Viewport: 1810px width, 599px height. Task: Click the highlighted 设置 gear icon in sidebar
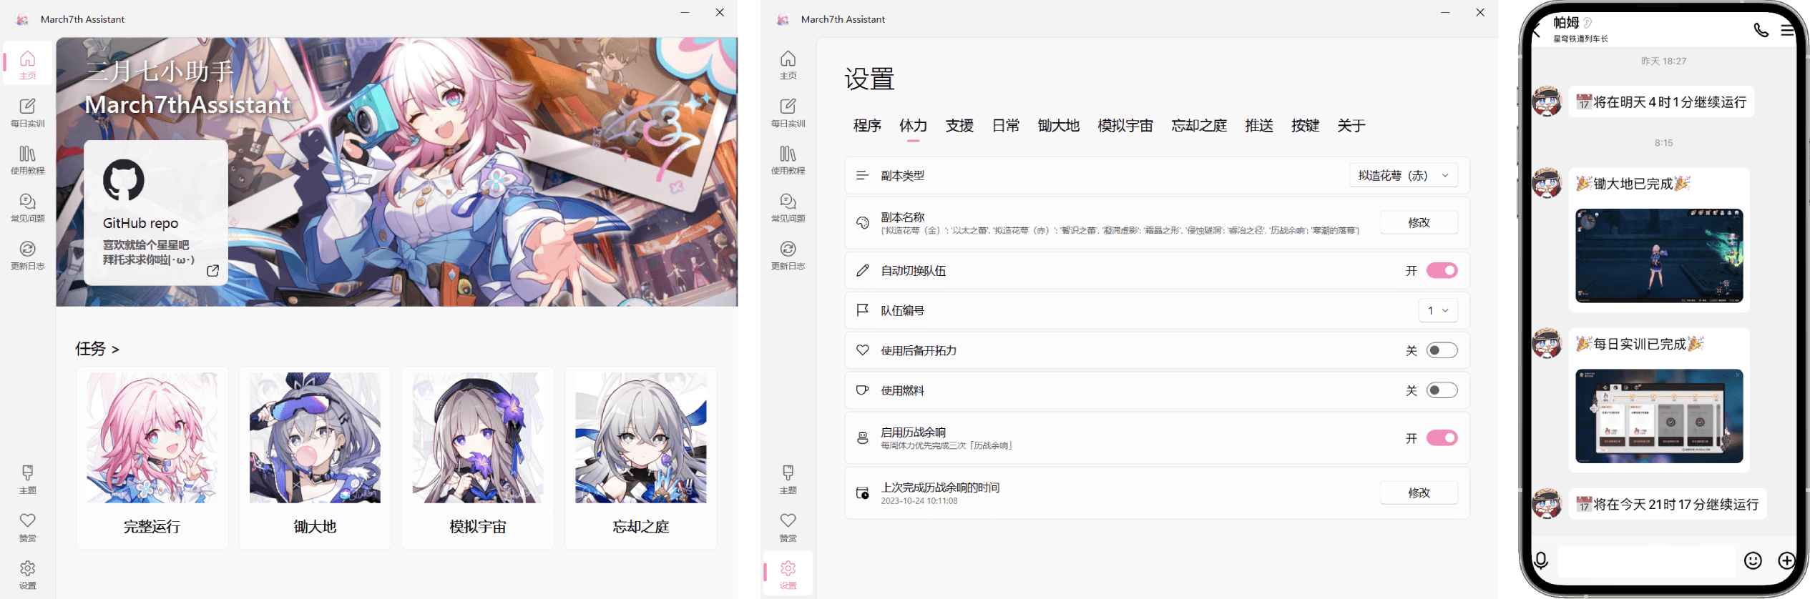point(788,573)
